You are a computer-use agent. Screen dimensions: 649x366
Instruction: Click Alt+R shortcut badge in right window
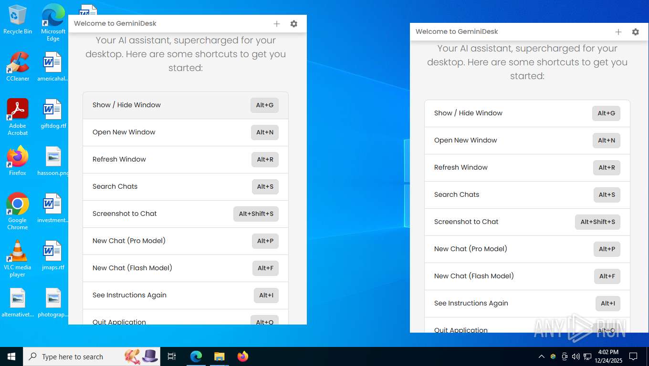(x=607, y=168)
